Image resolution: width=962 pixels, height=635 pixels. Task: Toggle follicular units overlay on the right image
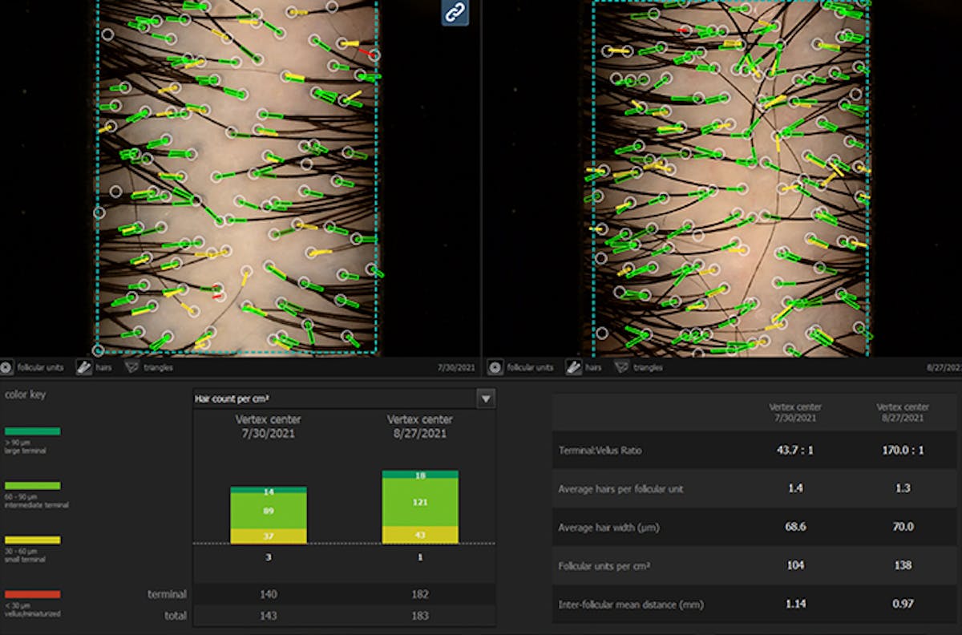[x=495, y=367]
